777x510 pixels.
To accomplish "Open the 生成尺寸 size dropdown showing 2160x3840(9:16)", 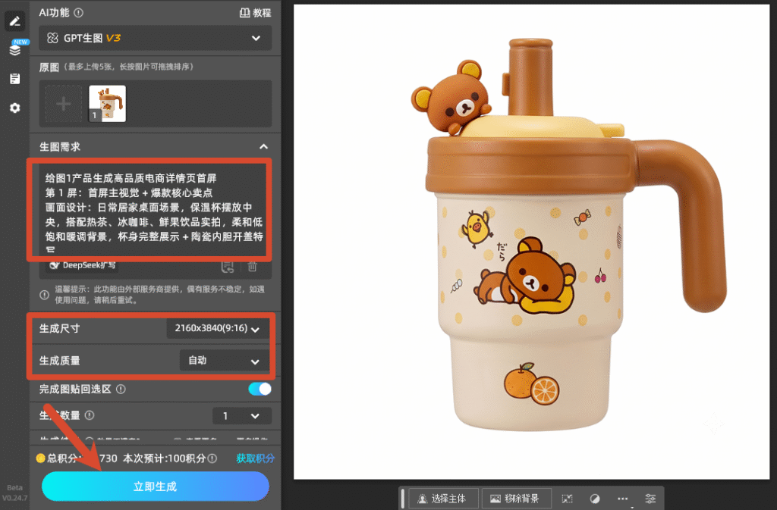I will (218, 328).
